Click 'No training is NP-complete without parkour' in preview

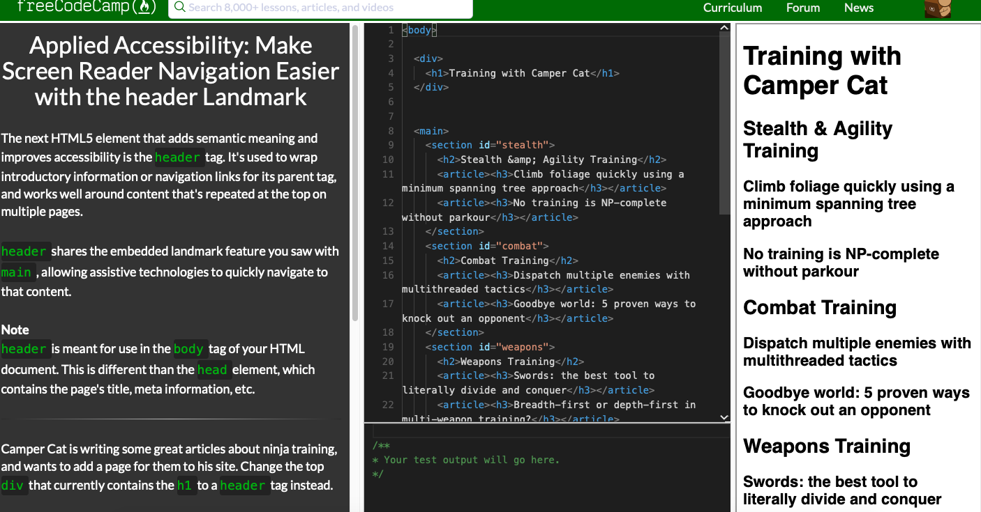(841, 263)
